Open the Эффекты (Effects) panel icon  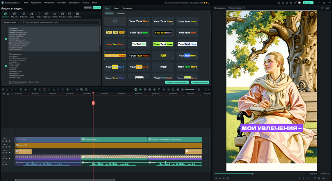pyautogui.click(x=55, y=15)
